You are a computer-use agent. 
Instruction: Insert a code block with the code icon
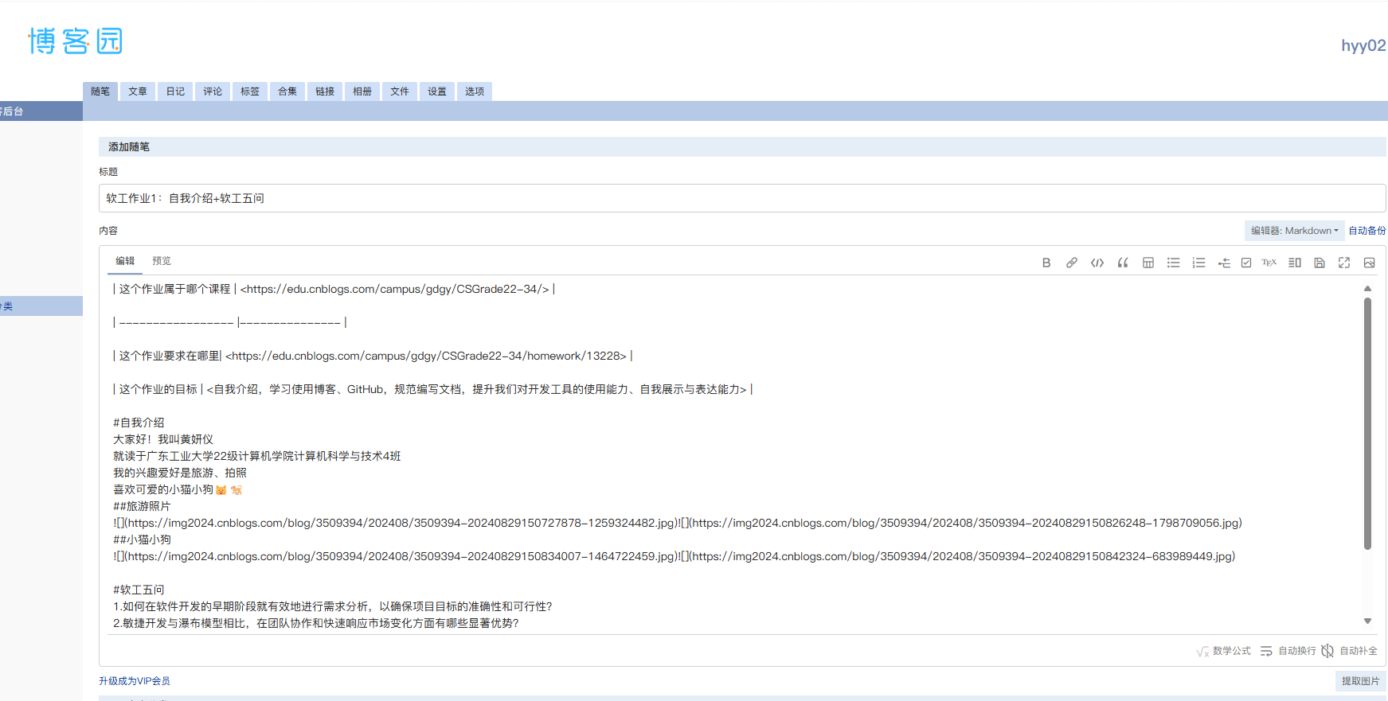click(x=1097, y=263)
